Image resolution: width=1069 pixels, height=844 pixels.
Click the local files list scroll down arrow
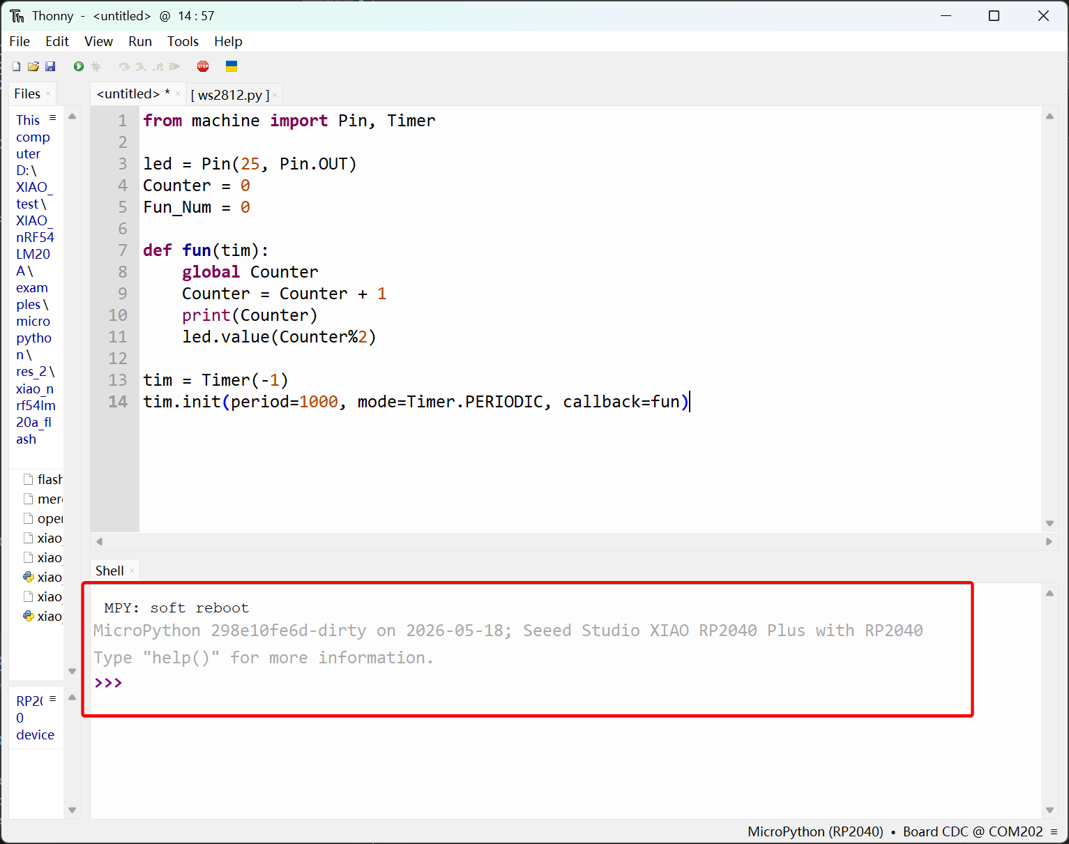72,671
